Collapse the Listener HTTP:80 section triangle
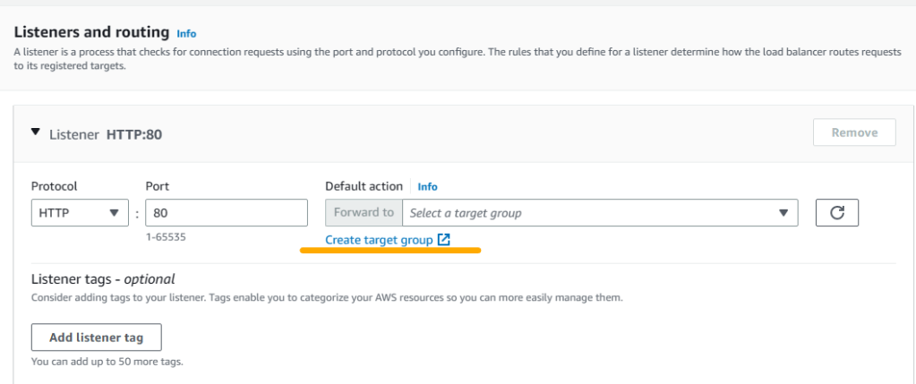This screenshot has height=384, width=916. point(36,132)
